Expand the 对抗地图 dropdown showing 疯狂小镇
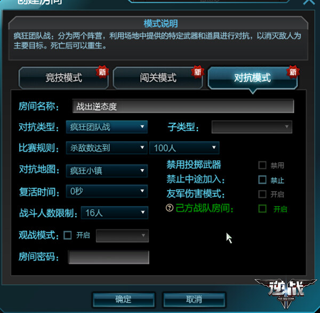 [107, 171]
